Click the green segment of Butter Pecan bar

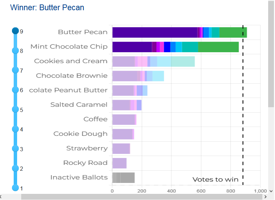click(233, 32)
